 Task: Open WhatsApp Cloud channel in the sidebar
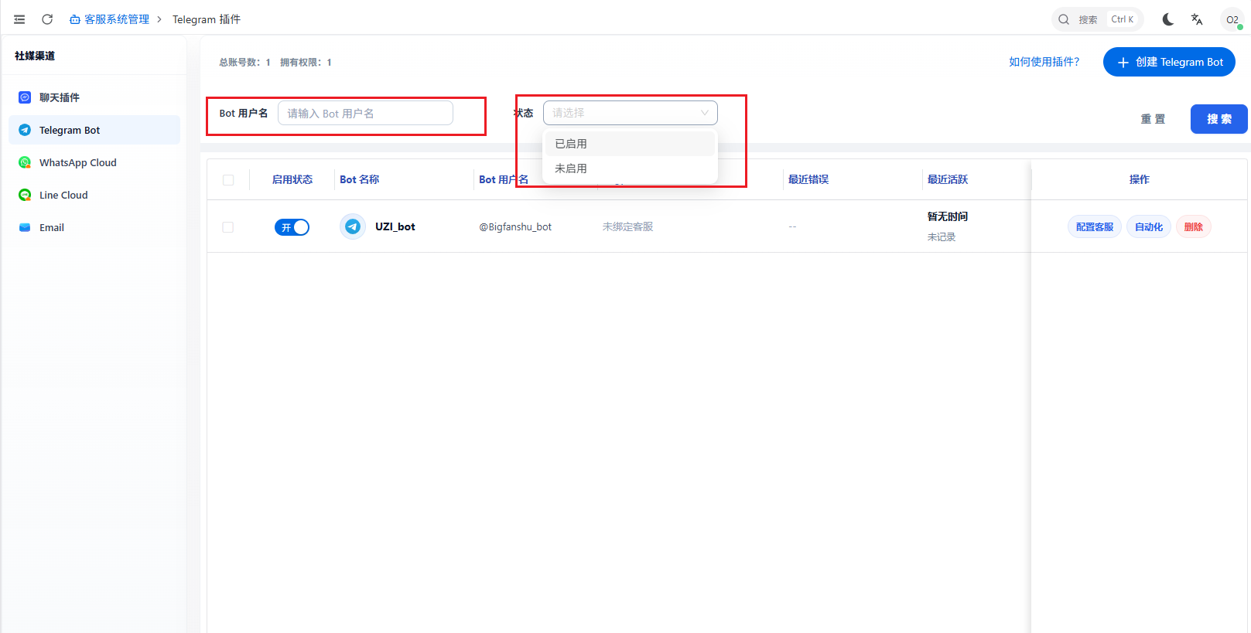click(x=94, y=162)
